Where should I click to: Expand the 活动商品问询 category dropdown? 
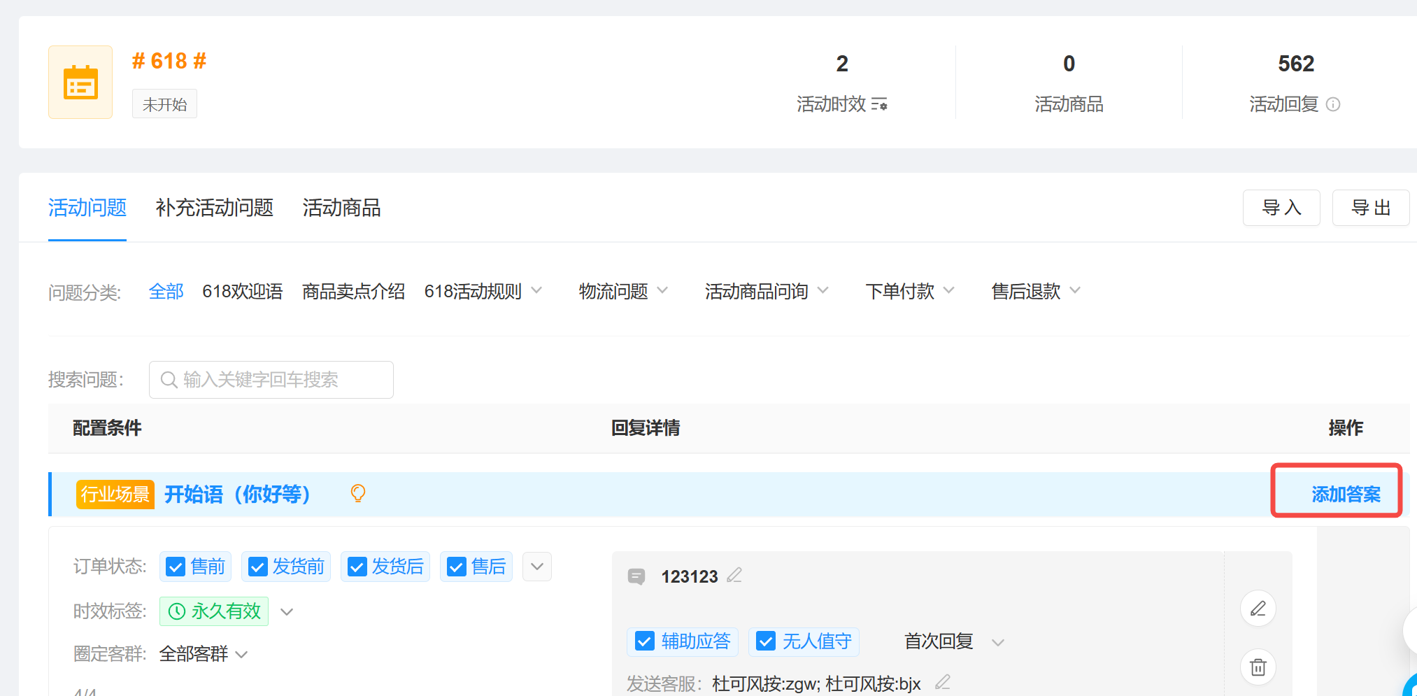(823, 290)
